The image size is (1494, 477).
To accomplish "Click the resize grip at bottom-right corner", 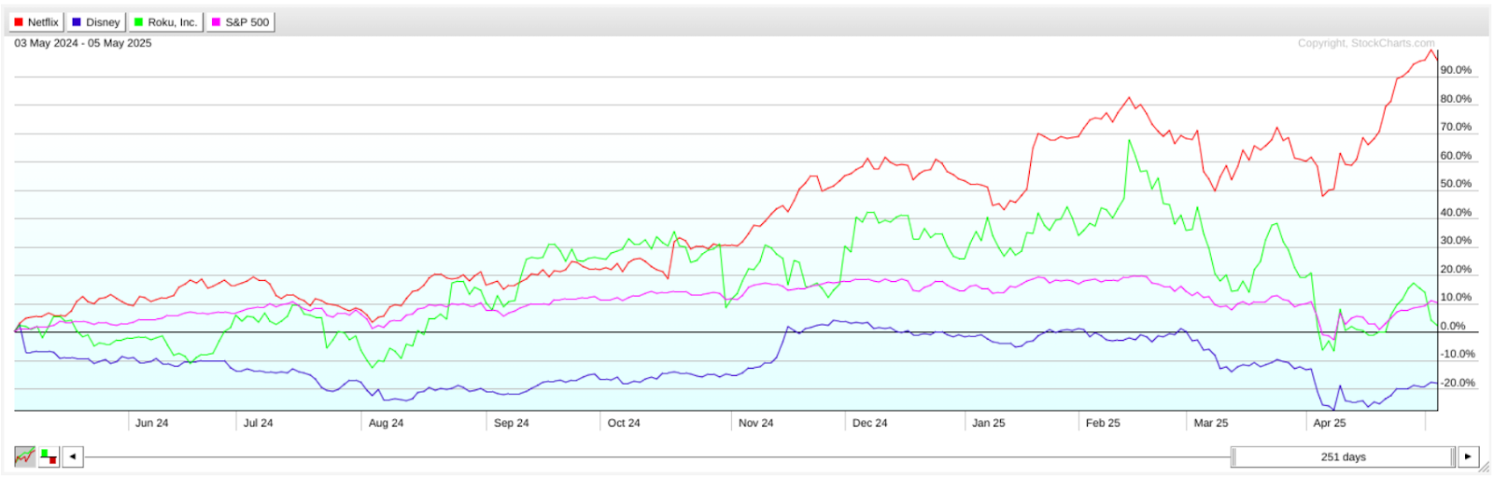I will click(x=1485, y=467).
